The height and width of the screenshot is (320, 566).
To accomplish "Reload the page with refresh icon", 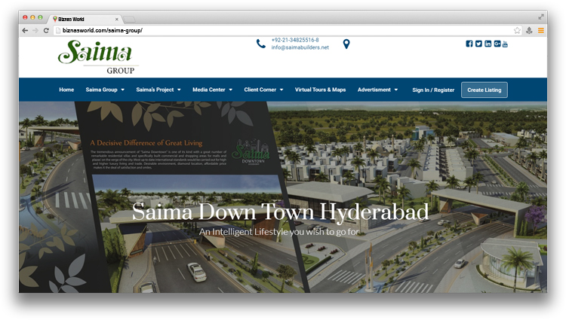I will coord(46,31).
